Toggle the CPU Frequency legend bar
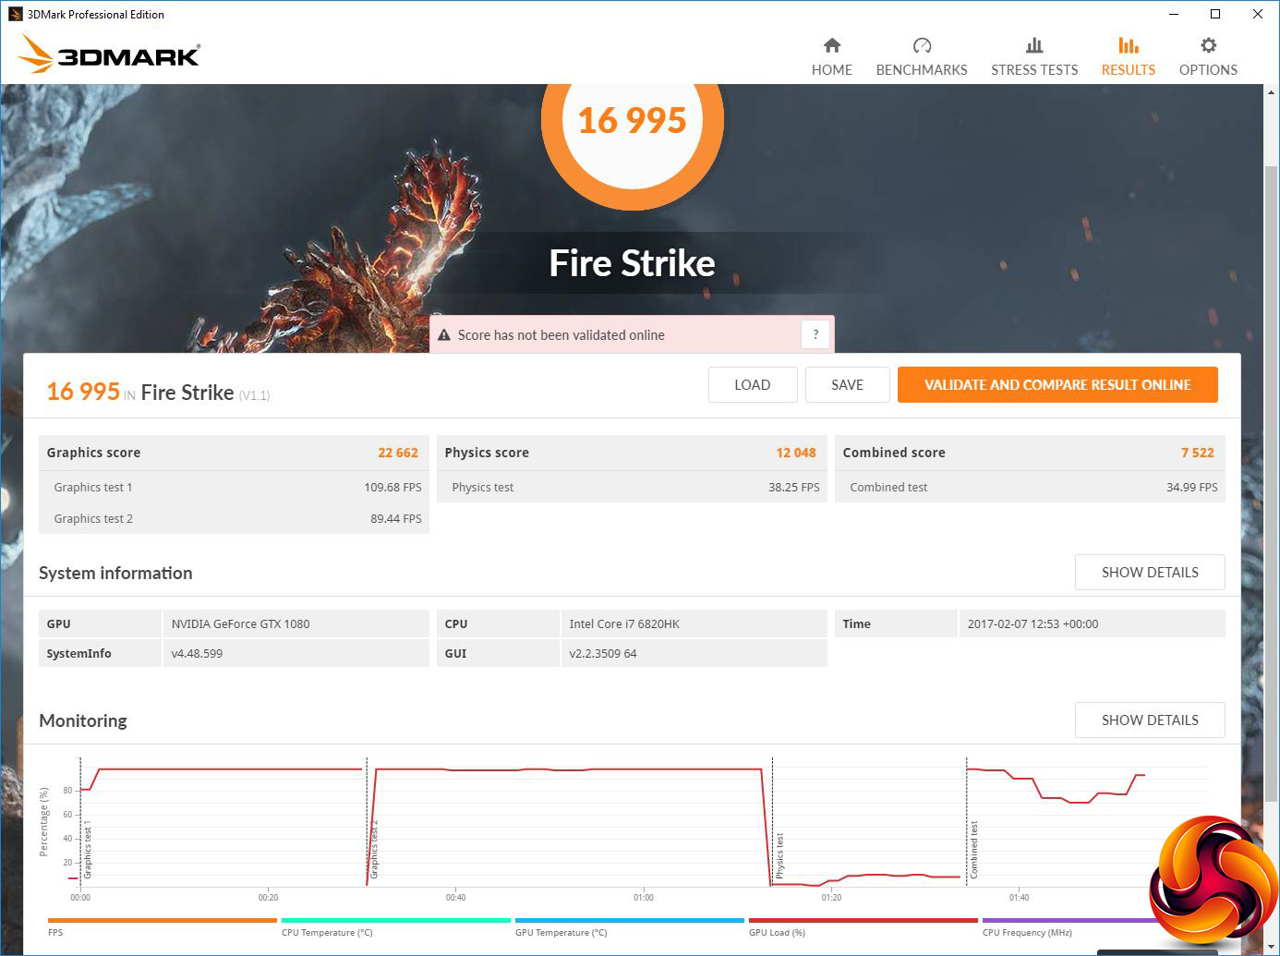1280x956 pixels. (1071, 920)
